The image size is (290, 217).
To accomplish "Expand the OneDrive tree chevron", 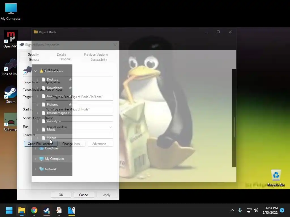I will point(35,148).
